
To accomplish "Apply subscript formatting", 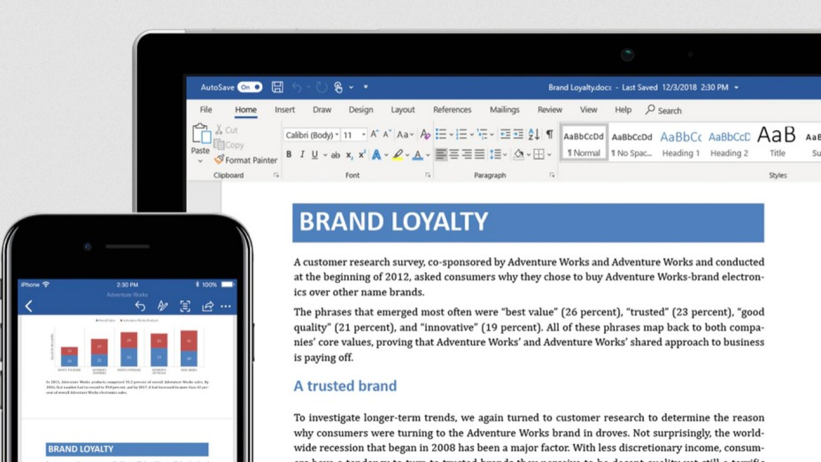I will 350,154.
